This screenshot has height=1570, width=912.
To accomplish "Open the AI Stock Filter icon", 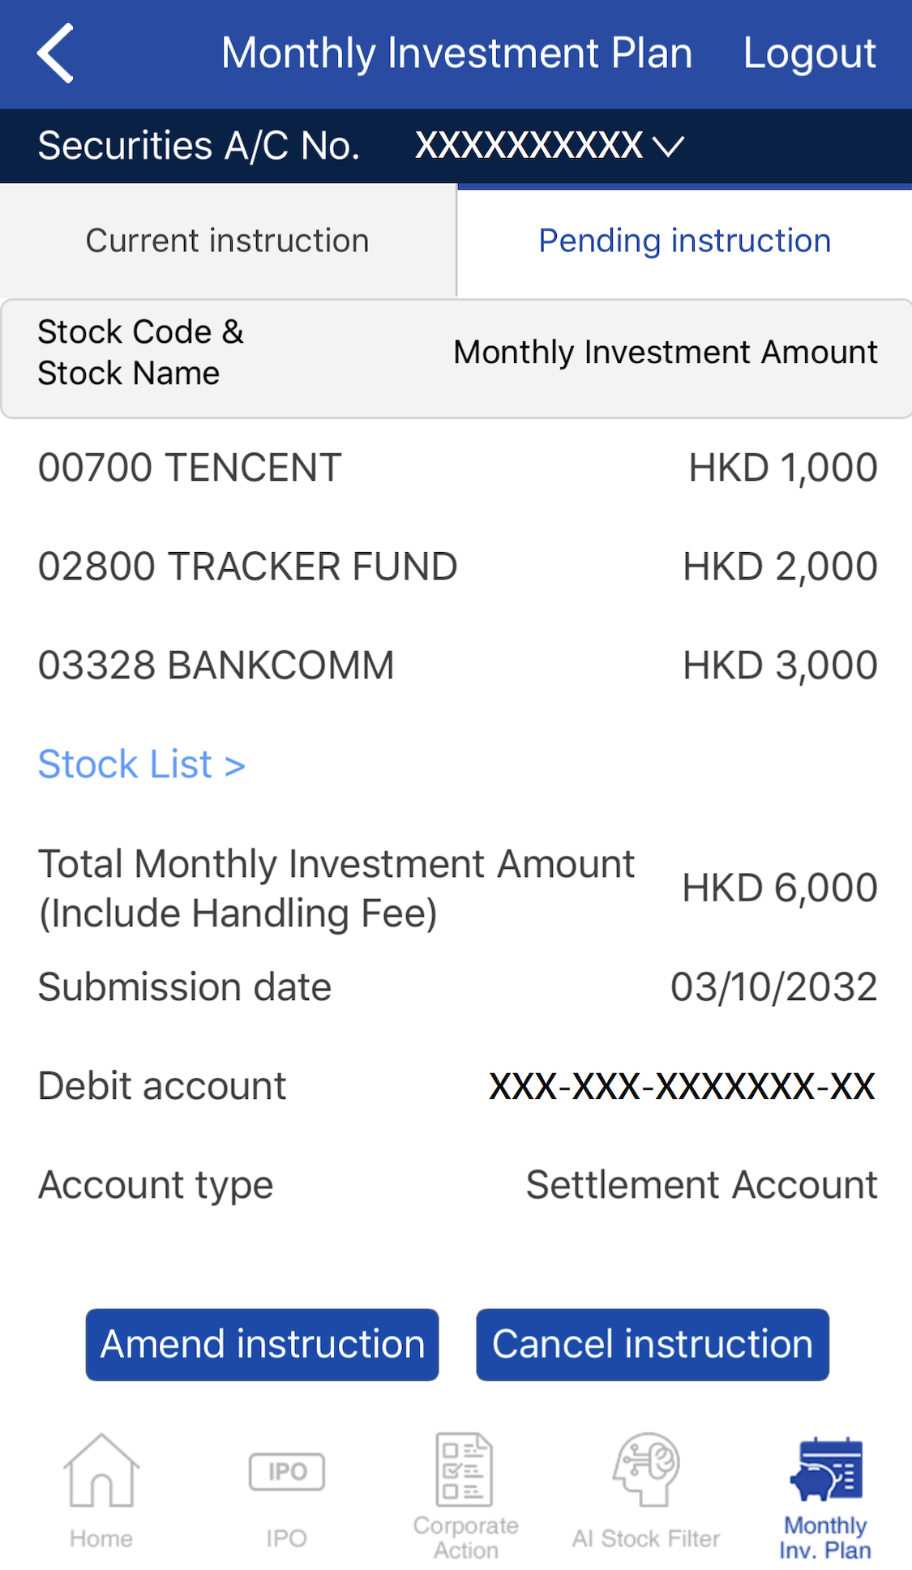I will click(646, 1469).
